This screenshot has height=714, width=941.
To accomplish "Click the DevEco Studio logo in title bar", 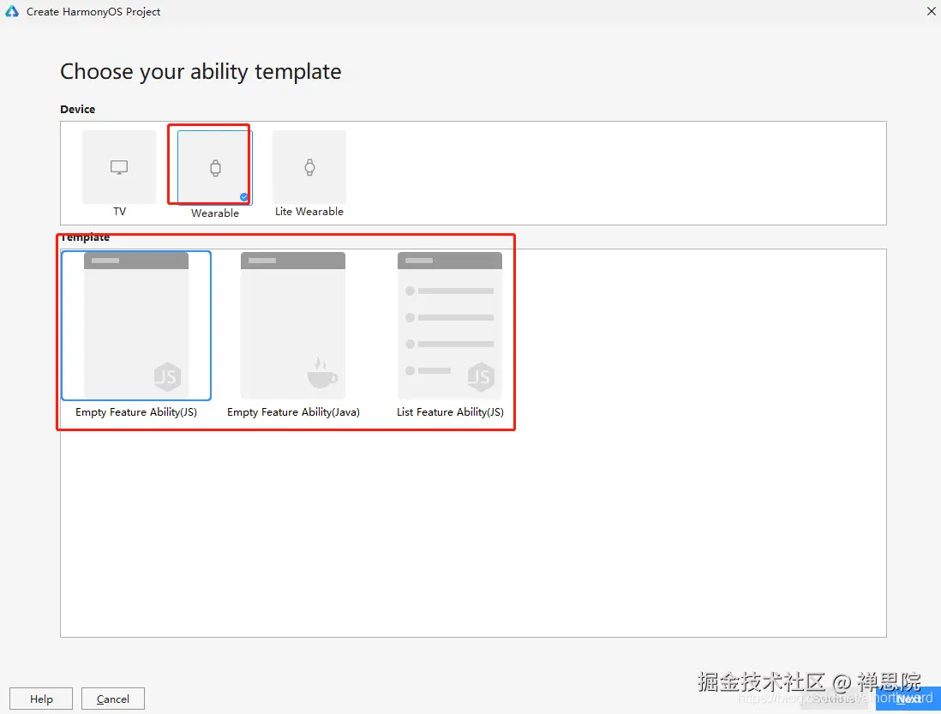I will pyautogui.click(x=12, y=11).
